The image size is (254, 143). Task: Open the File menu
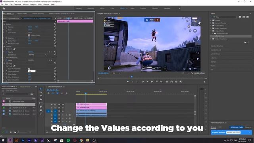click(x=2, y=4)
